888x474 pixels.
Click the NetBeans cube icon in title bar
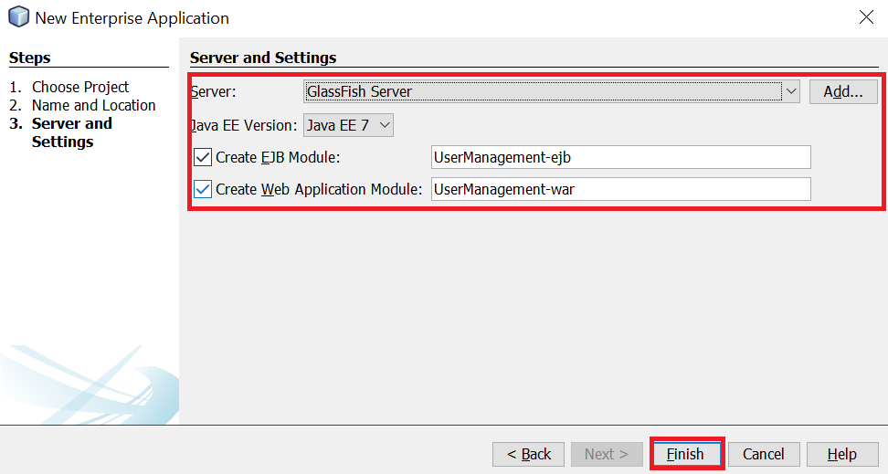pos(18,17)
